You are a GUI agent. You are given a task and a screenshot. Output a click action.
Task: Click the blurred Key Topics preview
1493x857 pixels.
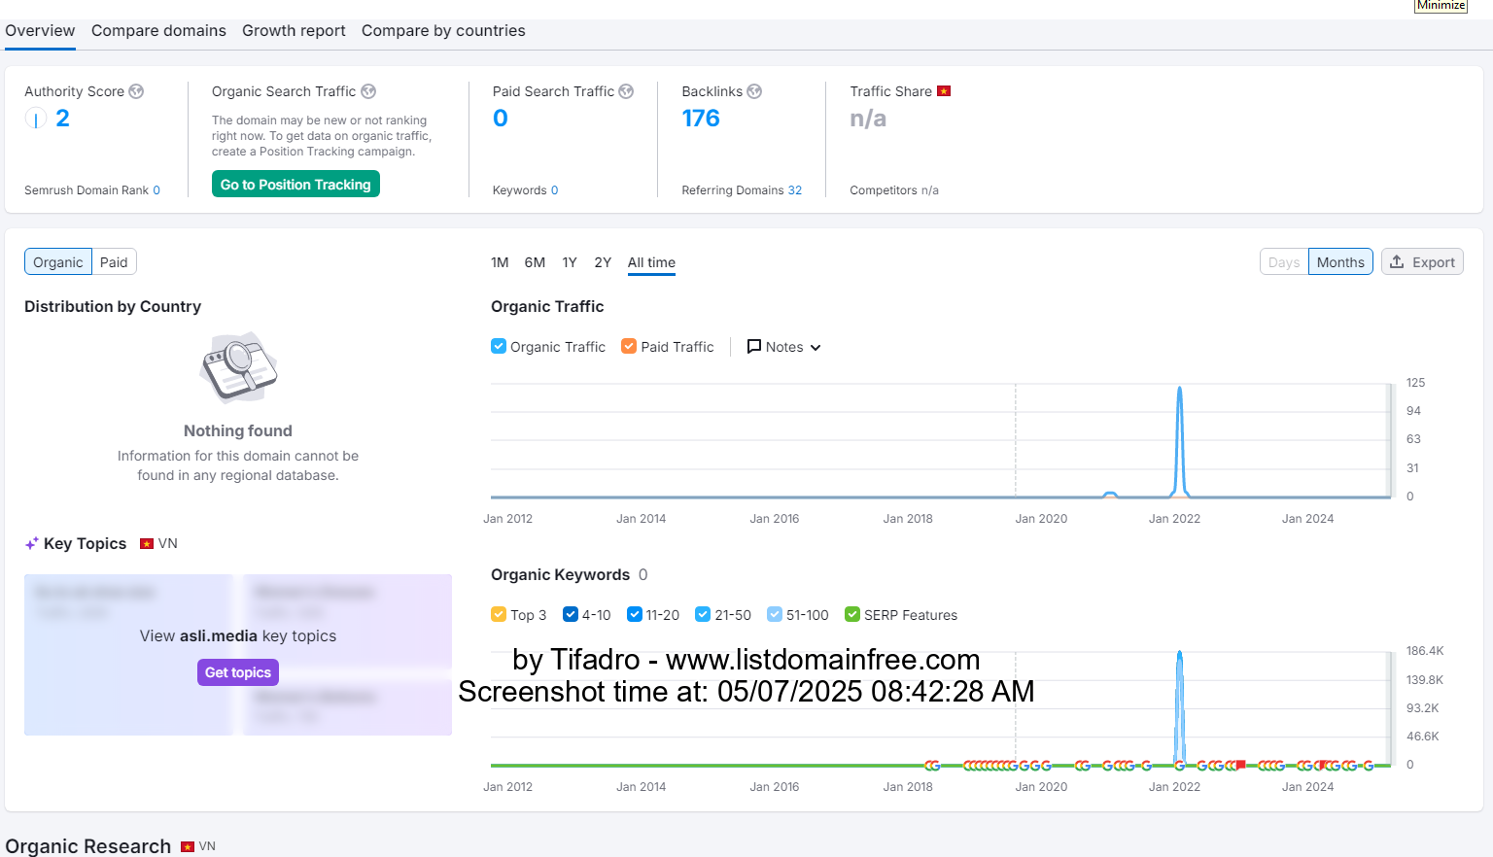[238, 655]
